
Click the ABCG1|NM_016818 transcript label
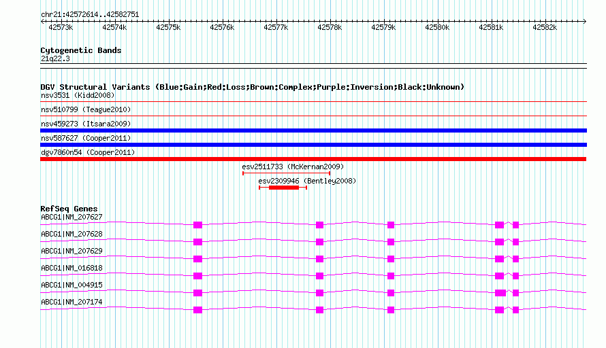coord(71,268)
